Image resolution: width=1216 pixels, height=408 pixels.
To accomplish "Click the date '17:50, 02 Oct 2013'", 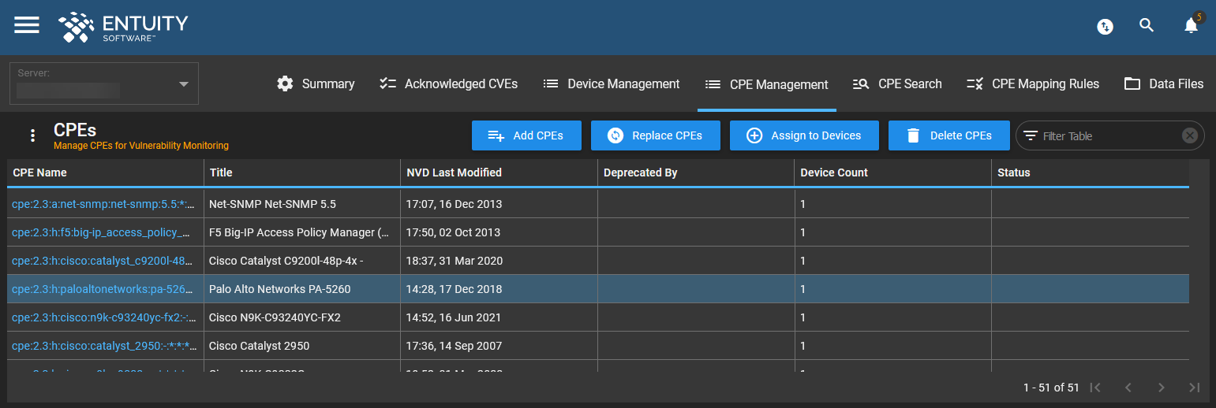I will pyautogui.click(x=453, y=232).
